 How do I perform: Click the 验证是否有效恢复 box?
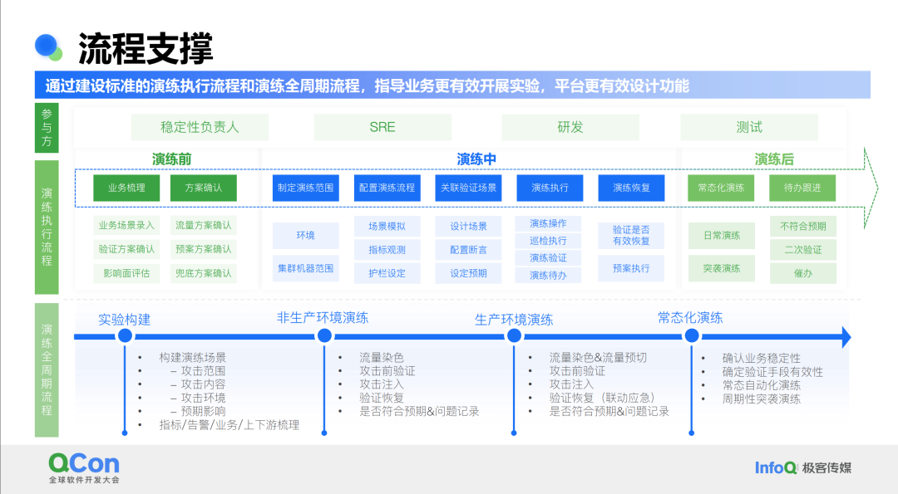pos(631,236)
